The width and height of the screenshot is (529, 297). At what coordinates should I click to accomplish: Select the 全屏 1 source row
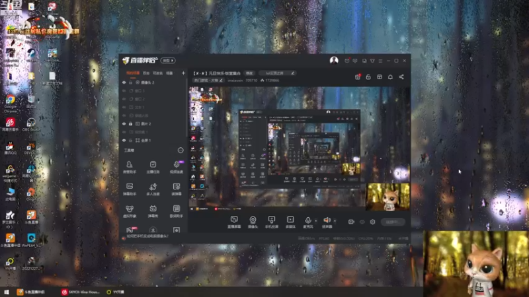tap(153, 141)
